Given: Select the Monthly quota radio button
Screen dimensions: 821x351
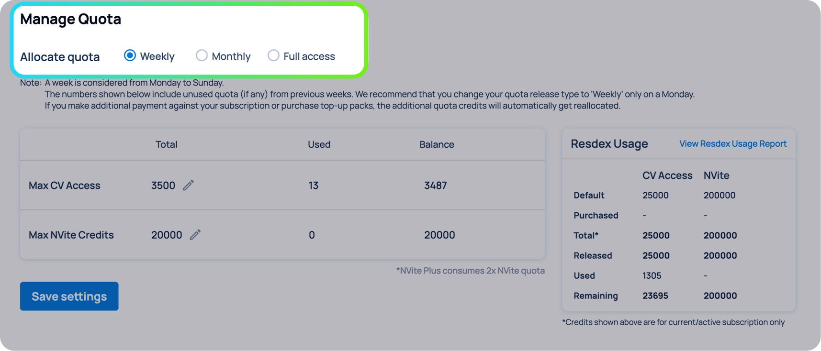Looking at the screenshot, I should (202, 55).
